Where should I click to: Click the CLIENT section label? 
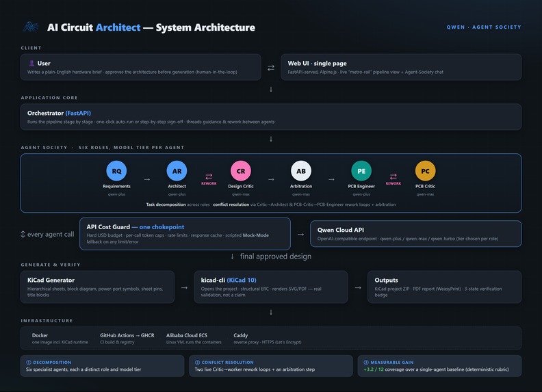click(31, 48)
